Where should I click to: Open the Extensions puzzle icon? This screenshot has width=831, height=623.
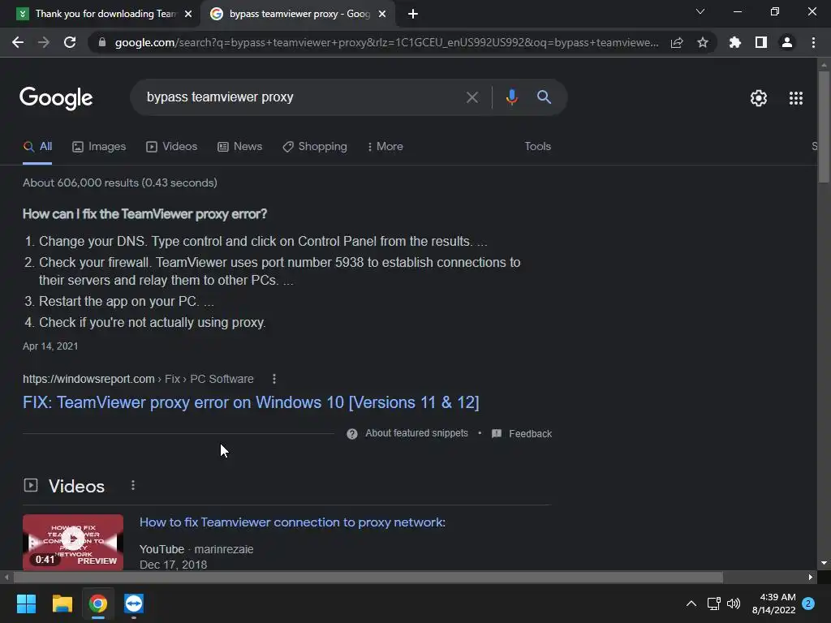pos(735,42)
